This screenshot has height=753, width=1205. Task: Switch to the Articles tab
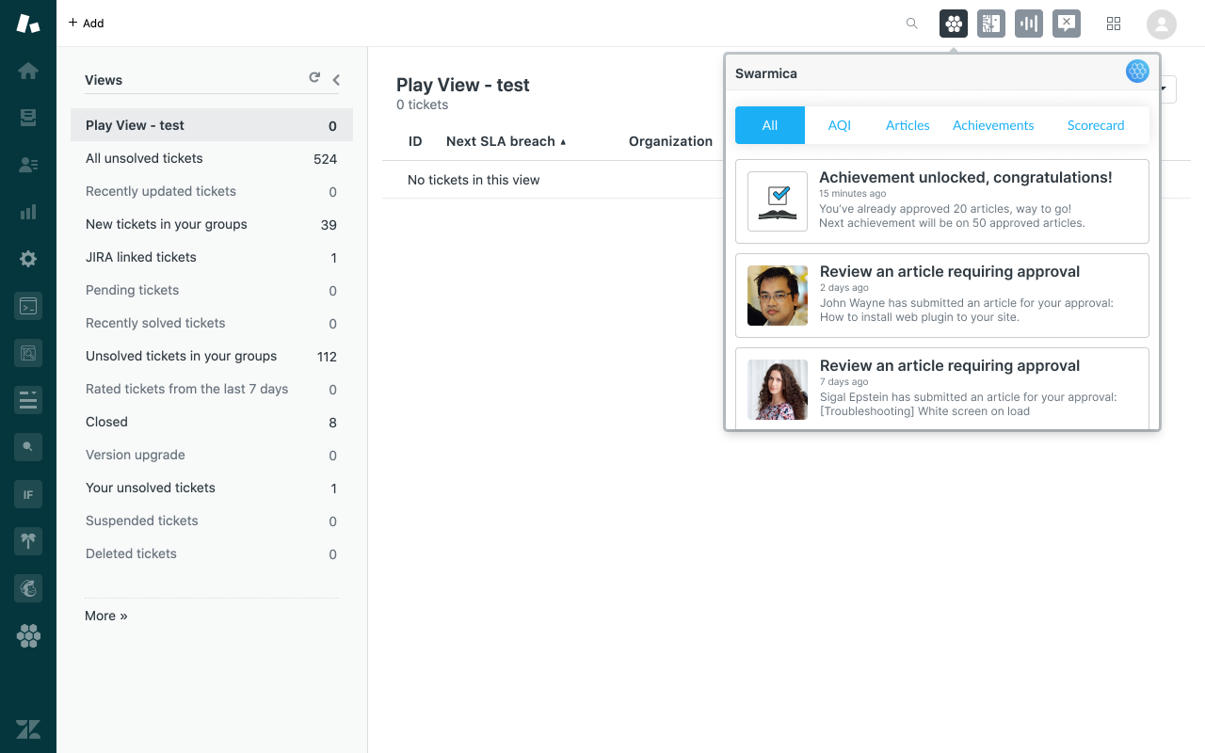pos(908,125)
